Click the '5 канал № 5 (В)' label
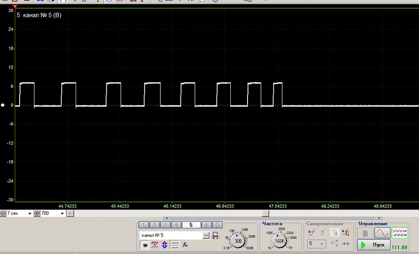Image resolution: width=419 pixels, height=254 pixels. pos(39,15)
